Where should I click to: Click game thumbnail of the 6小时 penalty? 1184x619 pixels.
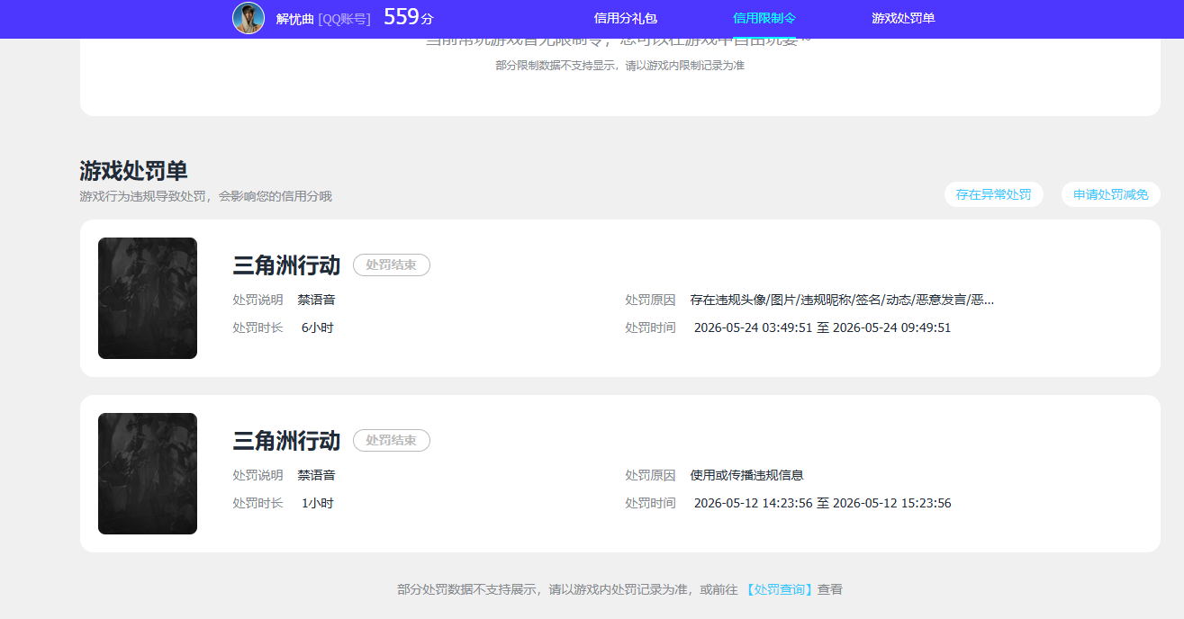tap(148, 298)
